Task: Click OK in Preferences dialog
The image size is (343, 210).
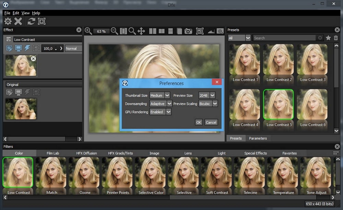Action: [198, 122]
